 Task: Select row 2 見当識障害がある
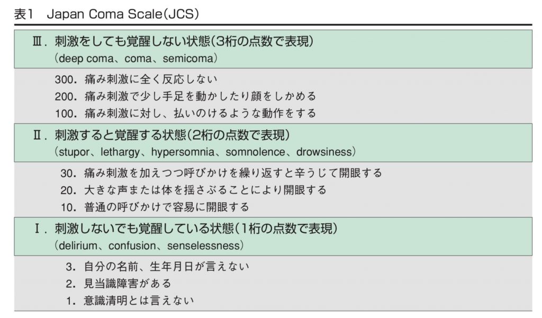tap(119, 284)
